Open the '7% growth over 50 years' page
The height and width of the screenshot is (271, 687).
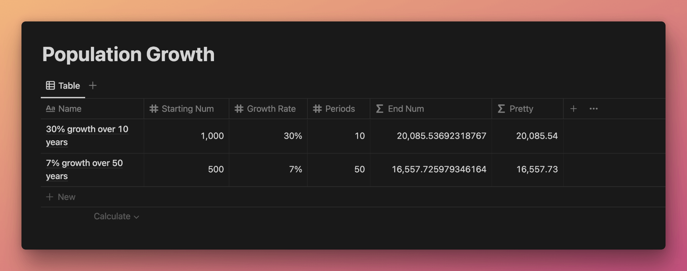point(84,169)
